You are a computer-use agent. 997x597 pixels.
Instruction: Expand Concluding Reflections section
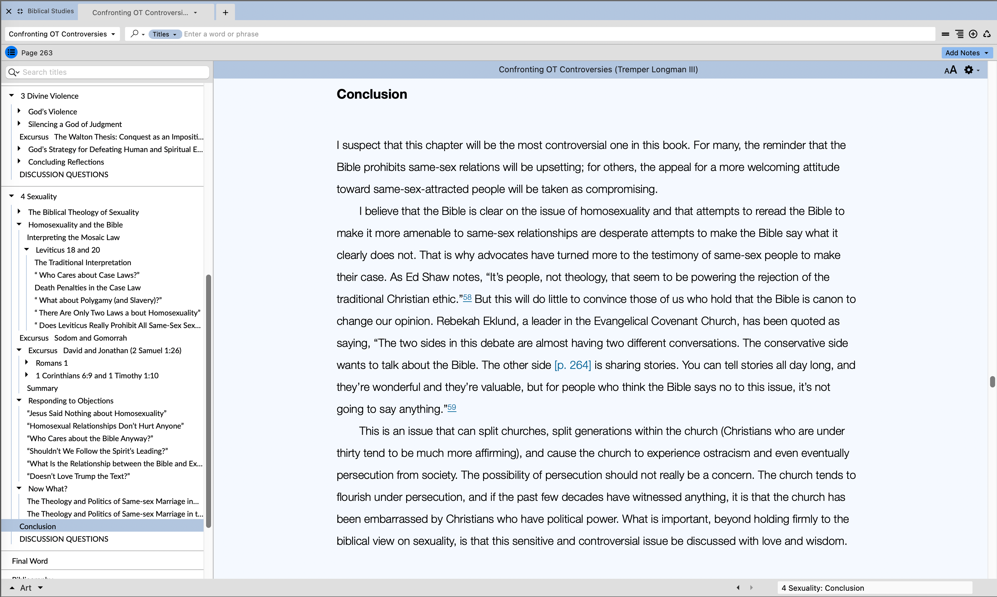pyautogui.click(x=19, y=161)
